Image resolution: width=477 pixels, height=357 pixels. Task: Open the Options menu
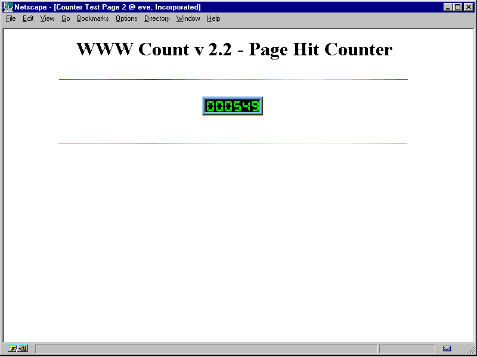126,18
